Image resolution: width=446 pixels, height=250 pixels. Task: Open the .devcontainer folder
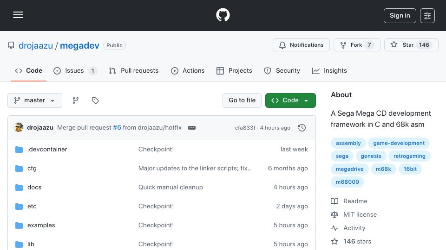(47, 150)
